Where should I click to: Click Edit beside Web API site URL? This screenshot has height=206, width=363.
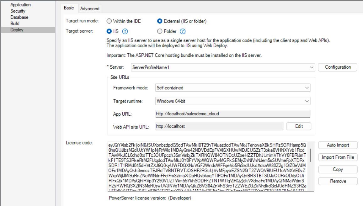click(299, 126)
